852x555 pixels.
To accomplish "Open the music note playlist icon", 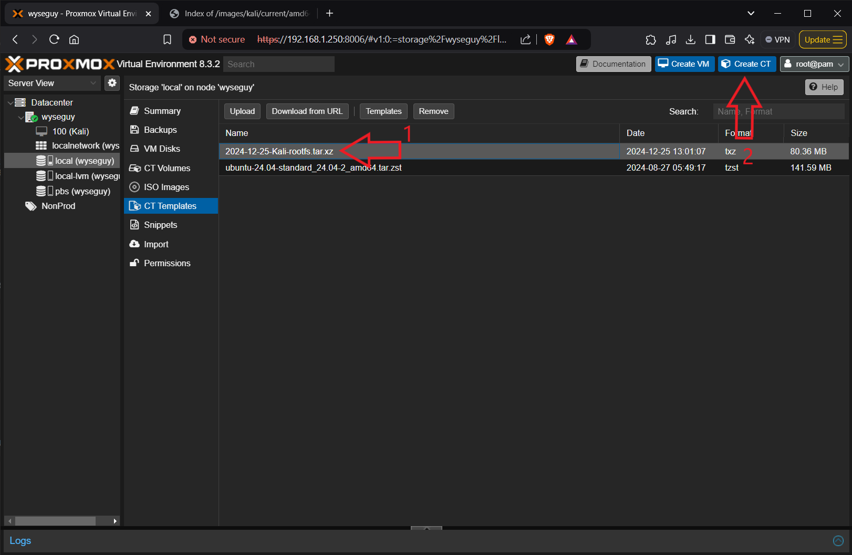I will click(x=671, y=39).
